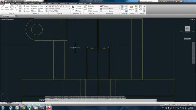Click the Copy tool in Modify panel
196x110 pixels.
coord(26,9)
